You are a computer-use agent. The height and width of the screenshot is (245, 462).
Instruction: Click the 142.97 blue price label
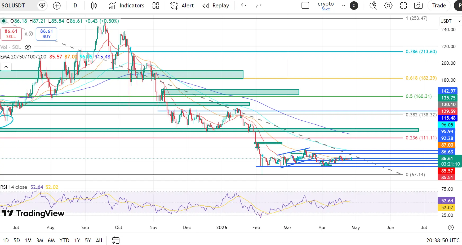pos(448,91)
